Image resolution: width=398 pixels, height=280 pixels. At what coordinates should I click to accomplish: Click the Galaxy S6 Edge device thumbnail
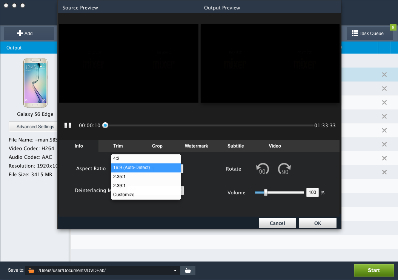35,83
